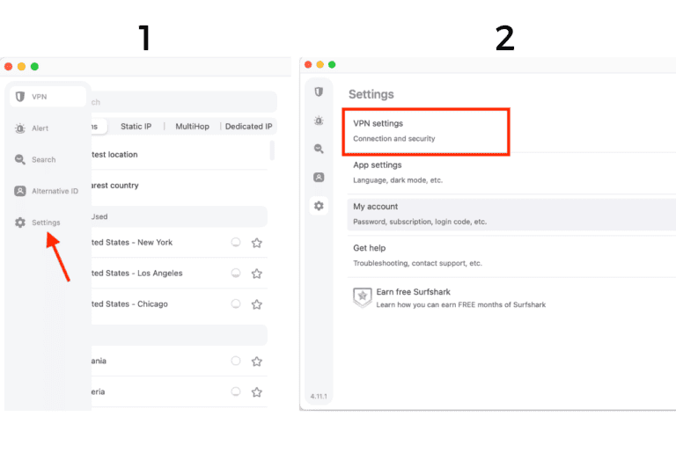Toggle the favorite star for Albania
This screenshot has height=475, width=676.
coord(257,361)
